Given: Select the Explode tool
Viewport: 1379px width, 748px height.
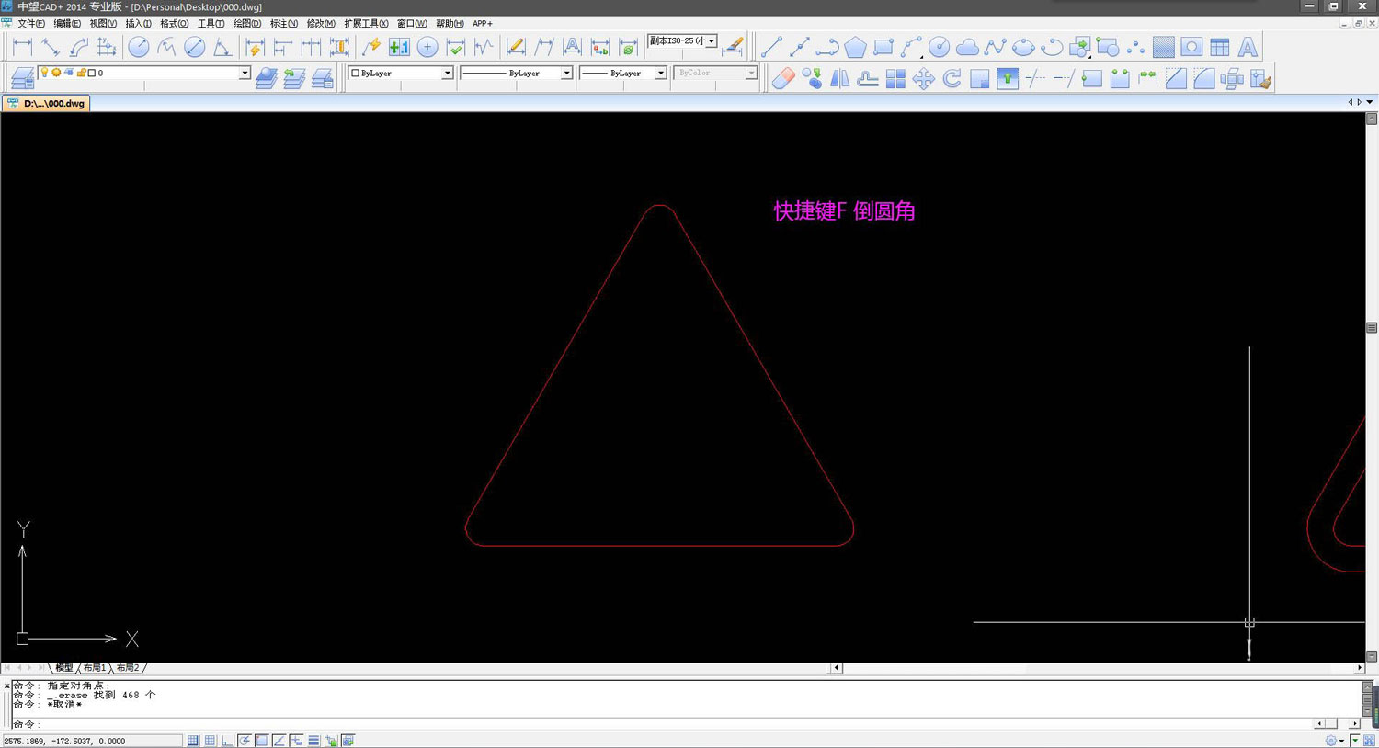Looking at the screenshot, I should pyautogui.click(x=1232, y=78).
